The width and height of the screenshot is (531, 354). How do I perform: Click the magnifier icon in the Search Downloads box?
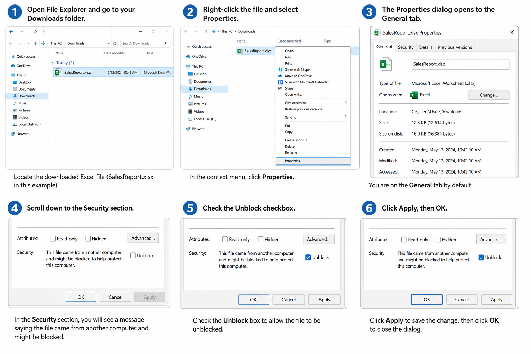(166, 43)
